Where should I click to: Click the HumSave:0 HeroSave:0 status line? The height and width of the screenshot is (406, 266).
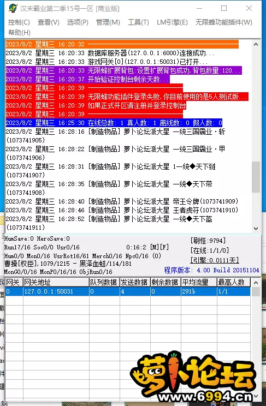coord(37,238)
